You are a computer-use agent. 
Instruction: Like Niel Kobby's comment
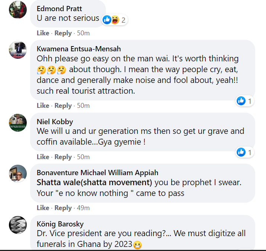[x=43, y=157]
